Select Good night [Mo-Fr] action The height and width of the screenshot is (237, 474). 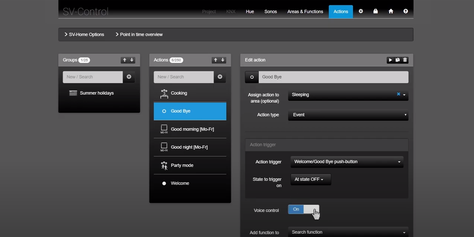190,147
